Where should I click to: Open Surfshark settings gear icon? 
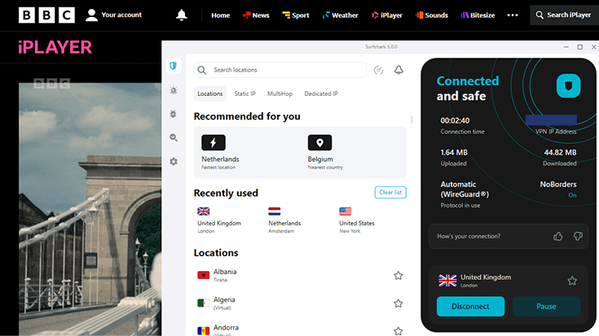coord(174,162)
